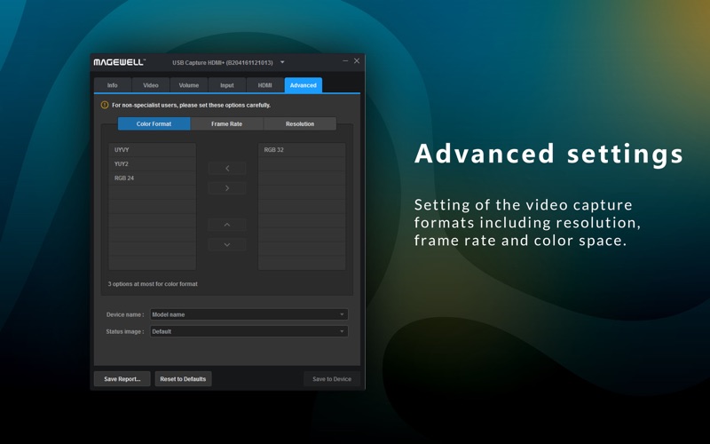
Task: Select the Color Format sub-tab
Action: point(154,123)
